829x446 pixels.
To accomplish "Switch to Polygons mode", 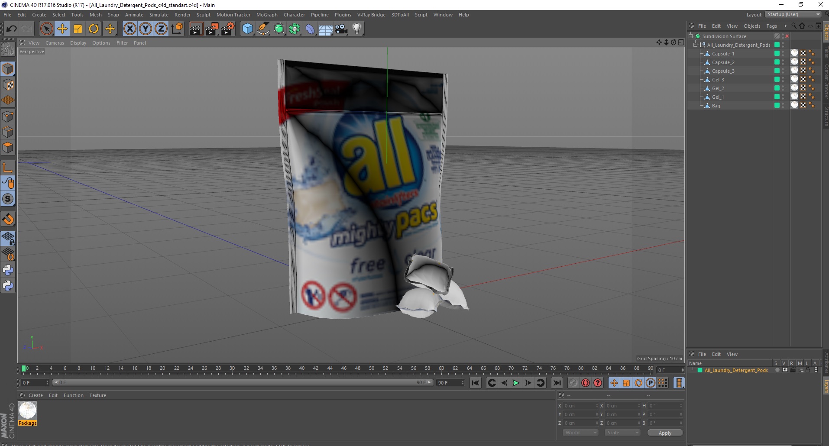I will (8, 148).
